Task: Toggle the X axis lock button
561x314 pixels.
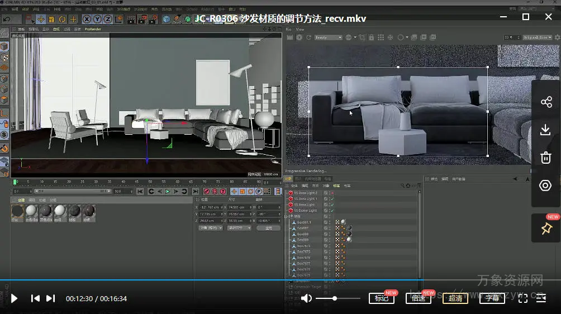Action: (87, 20)
